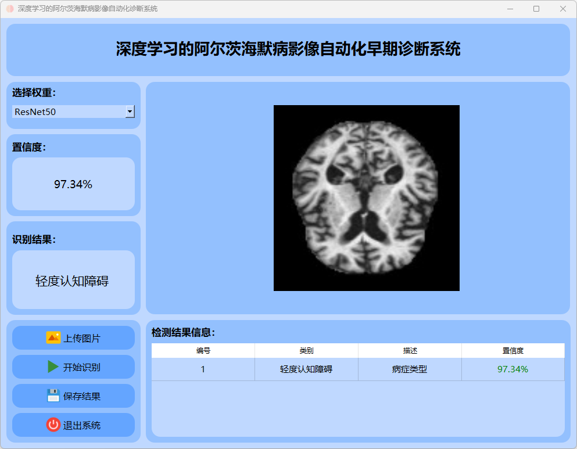Click the 描述 column header

coord(410,350)
